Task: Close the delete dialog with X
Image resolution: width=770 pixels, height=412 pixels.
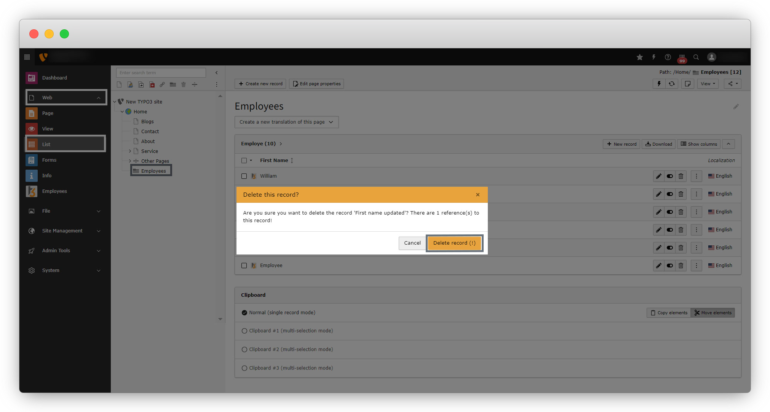Action: point(478,195)
